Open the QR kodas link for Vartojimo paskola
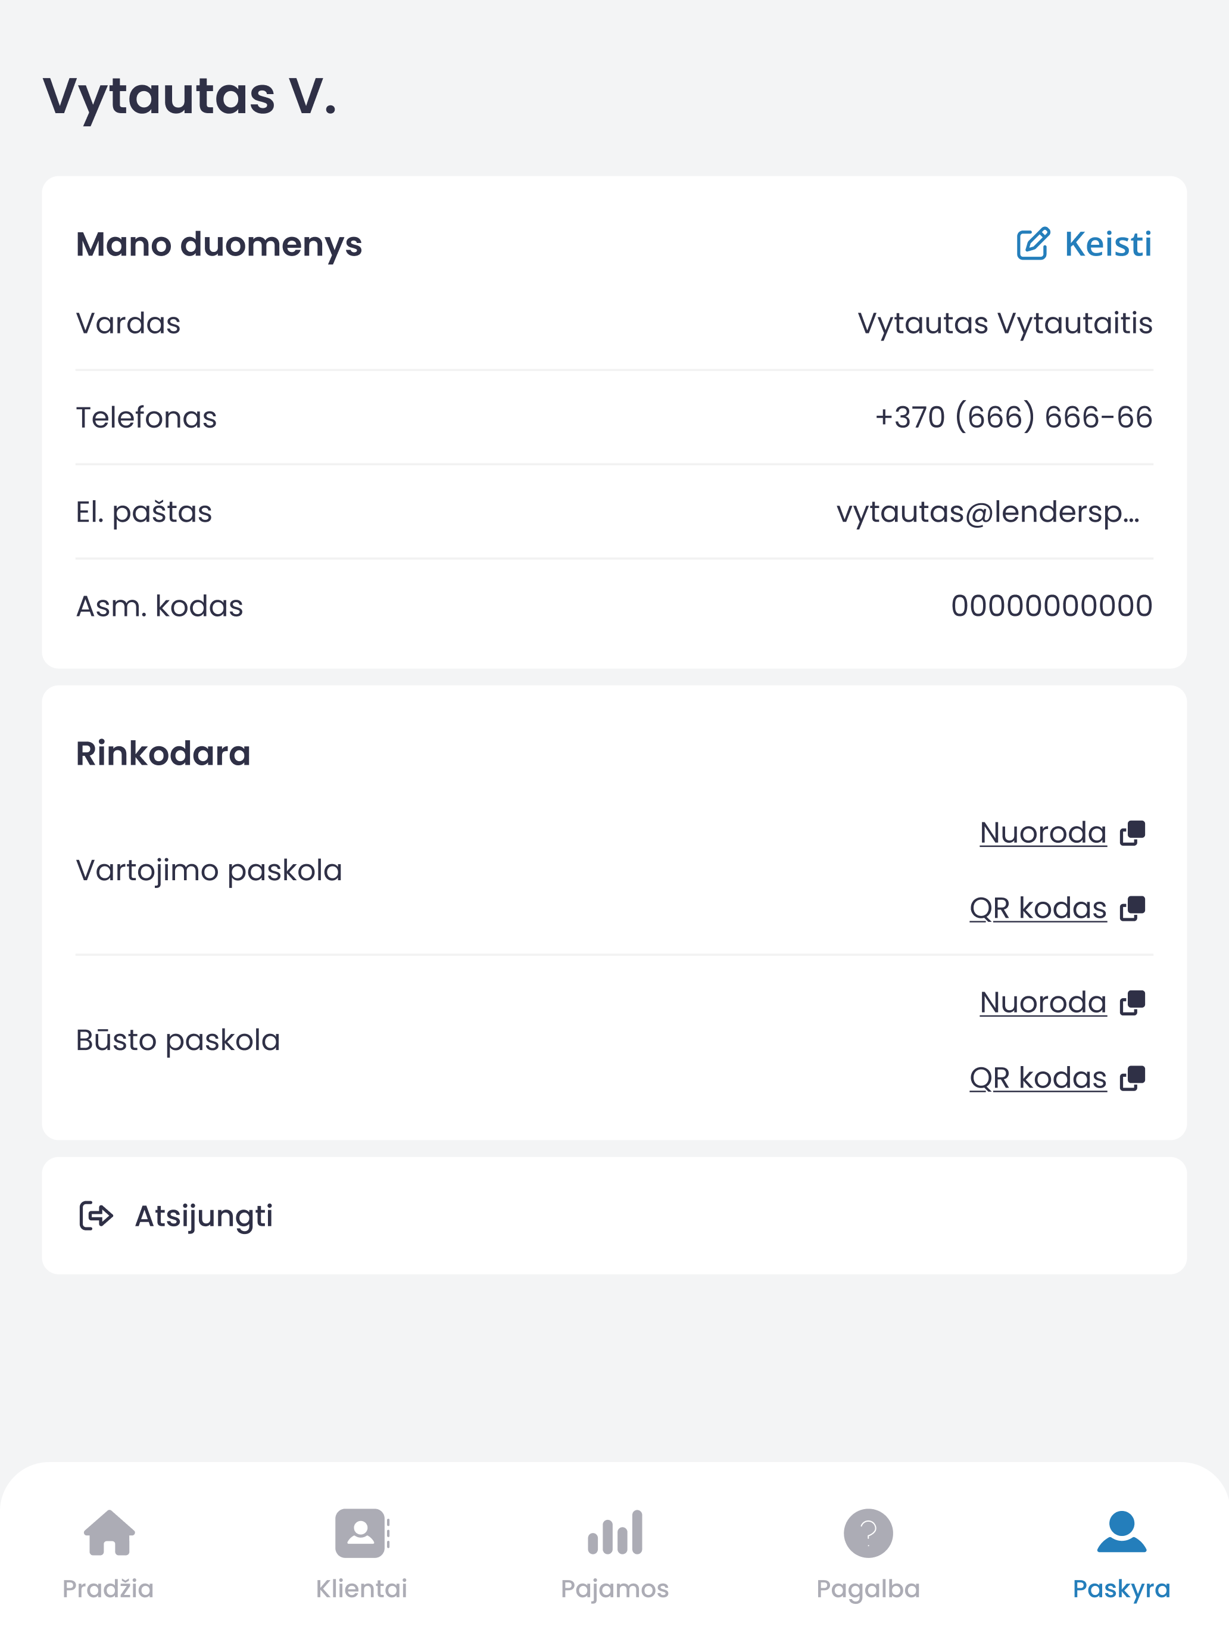 pyautogui.click(x=1038, y=908)
